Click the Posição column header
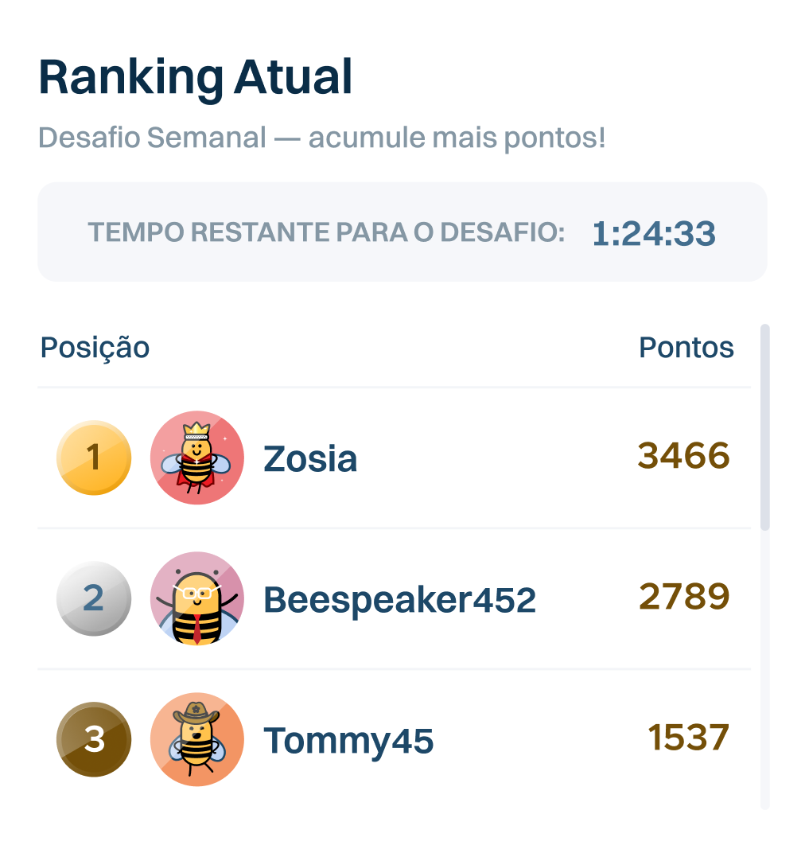 [95, 348]
